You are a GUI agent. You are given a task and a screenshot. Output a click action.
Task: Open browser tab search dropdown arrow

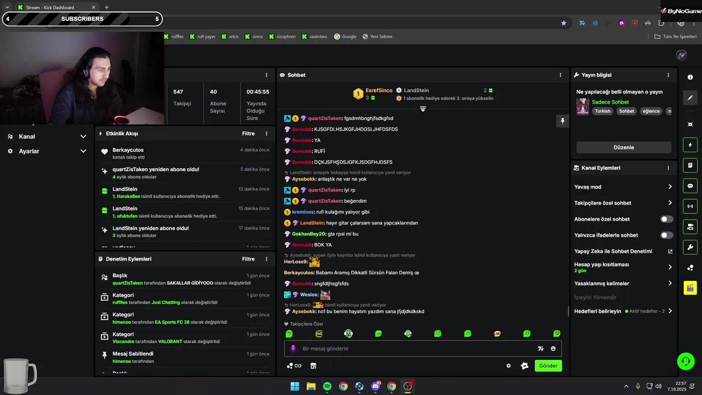7,7
